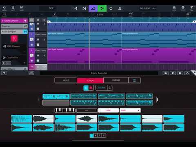196x147 pixels.
Task: Switch to the Koala Perform tab
Action: [x=116, y=80]
